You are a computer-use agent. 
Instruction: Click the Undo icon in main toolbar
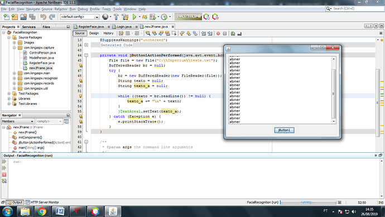(x=44, y=17)
